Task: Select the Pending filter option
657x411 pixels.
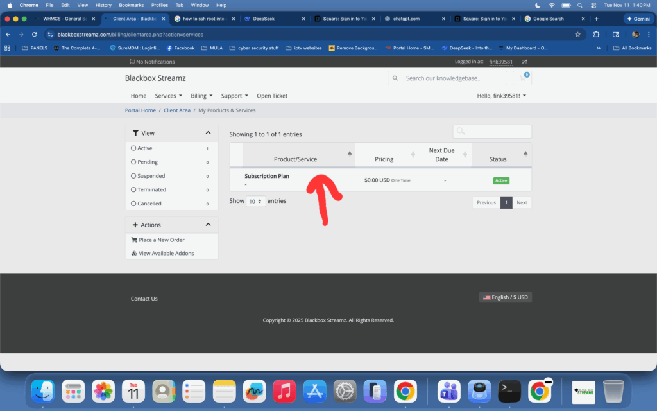Action: coord(133,162)
